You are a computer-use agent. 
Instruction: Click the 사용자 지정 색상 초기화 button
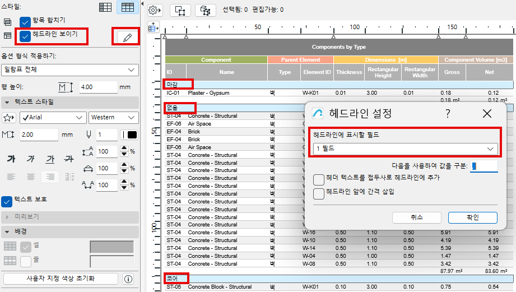point(61,279)
